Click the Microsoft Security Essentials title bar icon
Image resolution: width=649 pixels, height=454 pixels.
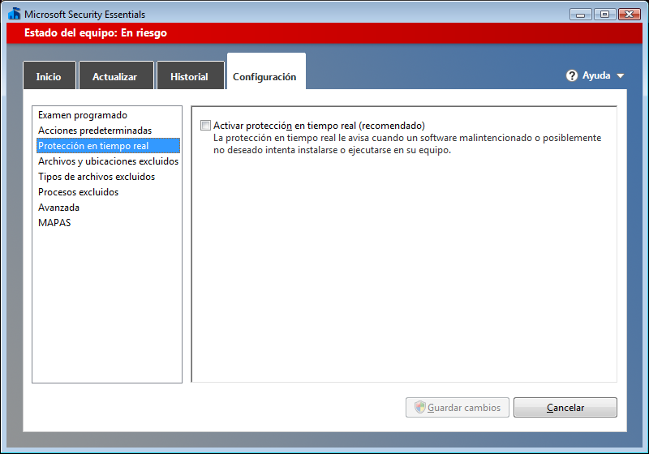coord(14,14)
